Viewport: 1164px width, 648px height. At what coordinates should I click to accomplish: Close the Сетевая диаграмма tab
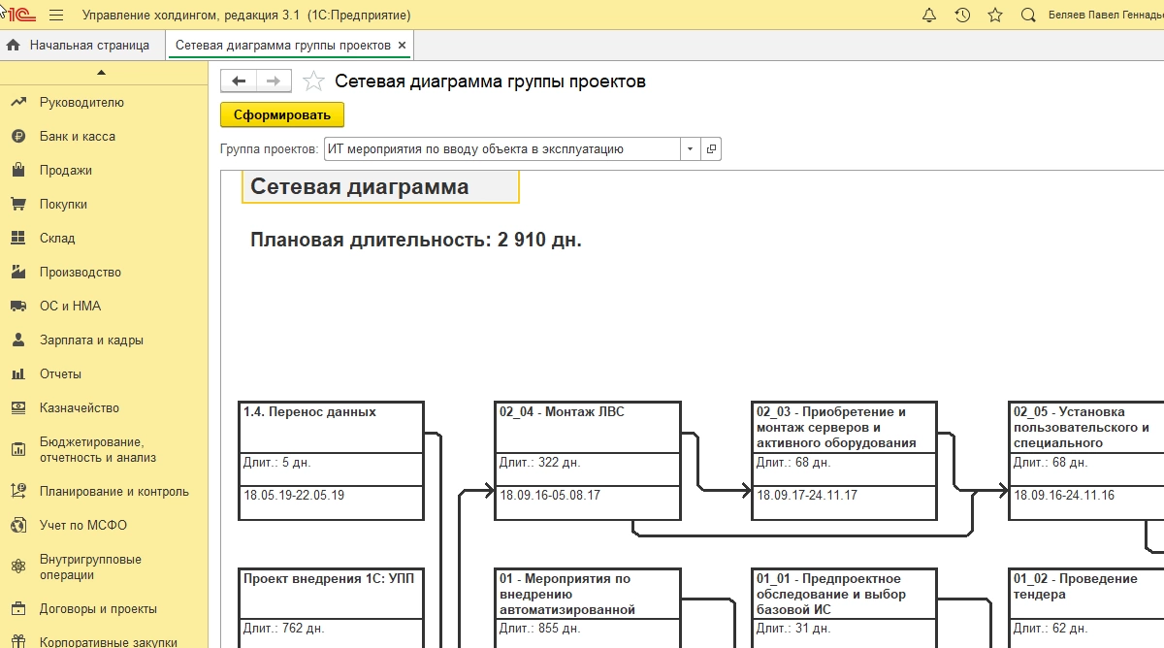click(x=403, y=46)
